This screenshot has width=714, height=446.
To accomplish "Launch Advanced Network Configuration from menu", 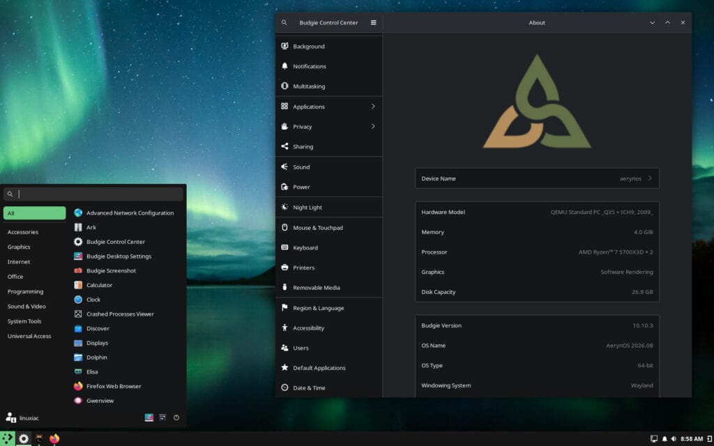I will click(x=128, y=213).
